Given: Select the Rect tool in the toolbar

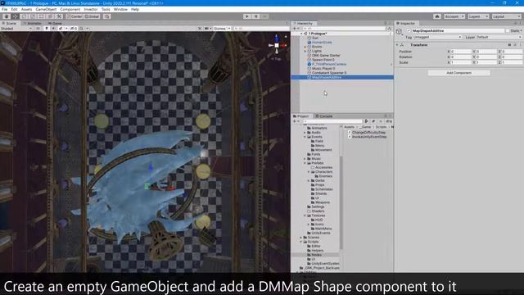Looking at the screenshot, I should [42, 16].
